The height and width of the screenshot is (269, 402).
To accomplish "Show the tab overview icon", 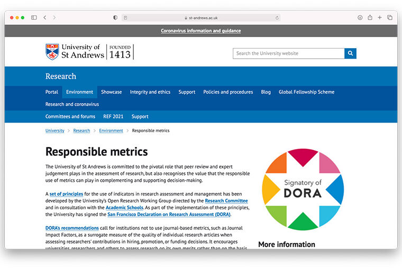I will point(390,17).
